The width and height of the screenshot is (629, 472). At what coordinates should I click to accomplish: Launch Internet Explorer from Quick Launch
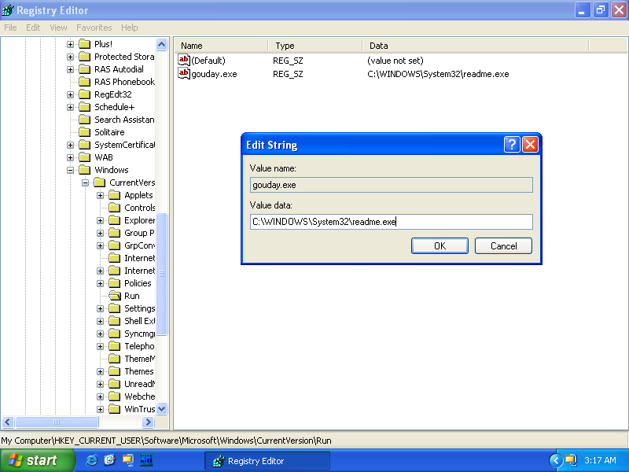(x=91, y=460)
